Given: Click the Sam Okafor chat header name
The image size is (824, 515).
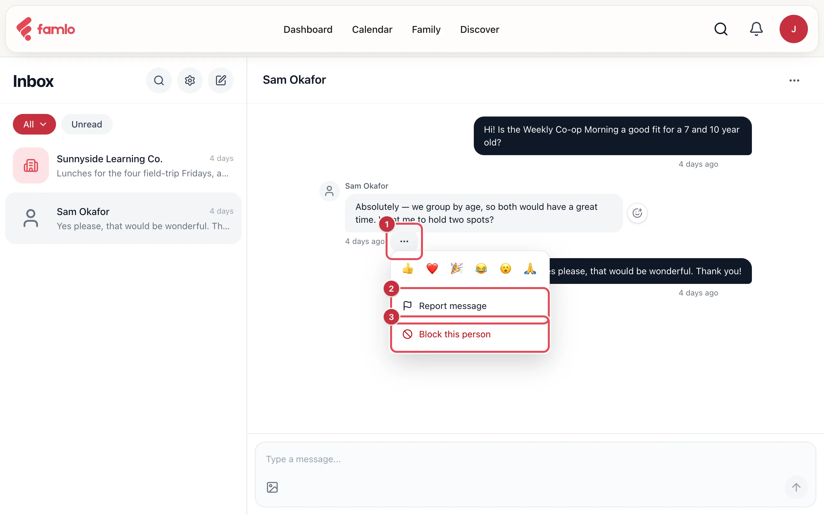Looking at the screenshot, I should [294, 80].
